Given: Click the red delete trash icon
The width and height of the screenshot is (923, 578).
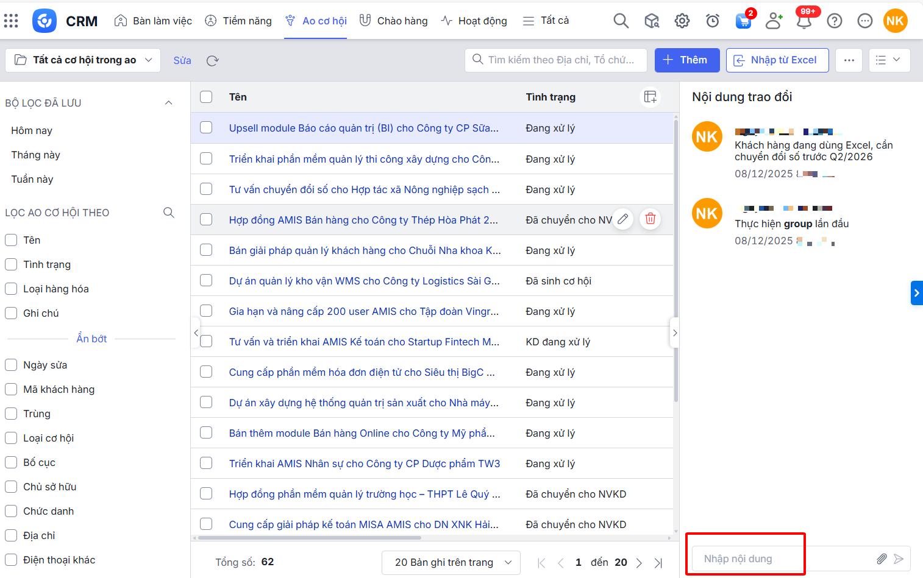Looking at the screenshot, I should tap(650, 219).
